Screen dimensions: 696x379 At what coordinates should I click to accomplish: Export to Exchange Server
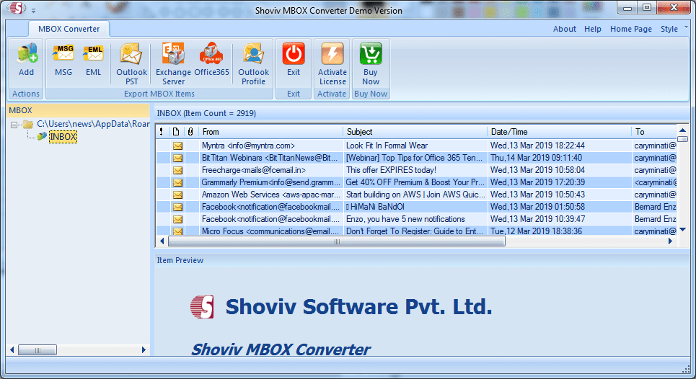[x=173, y=64]
